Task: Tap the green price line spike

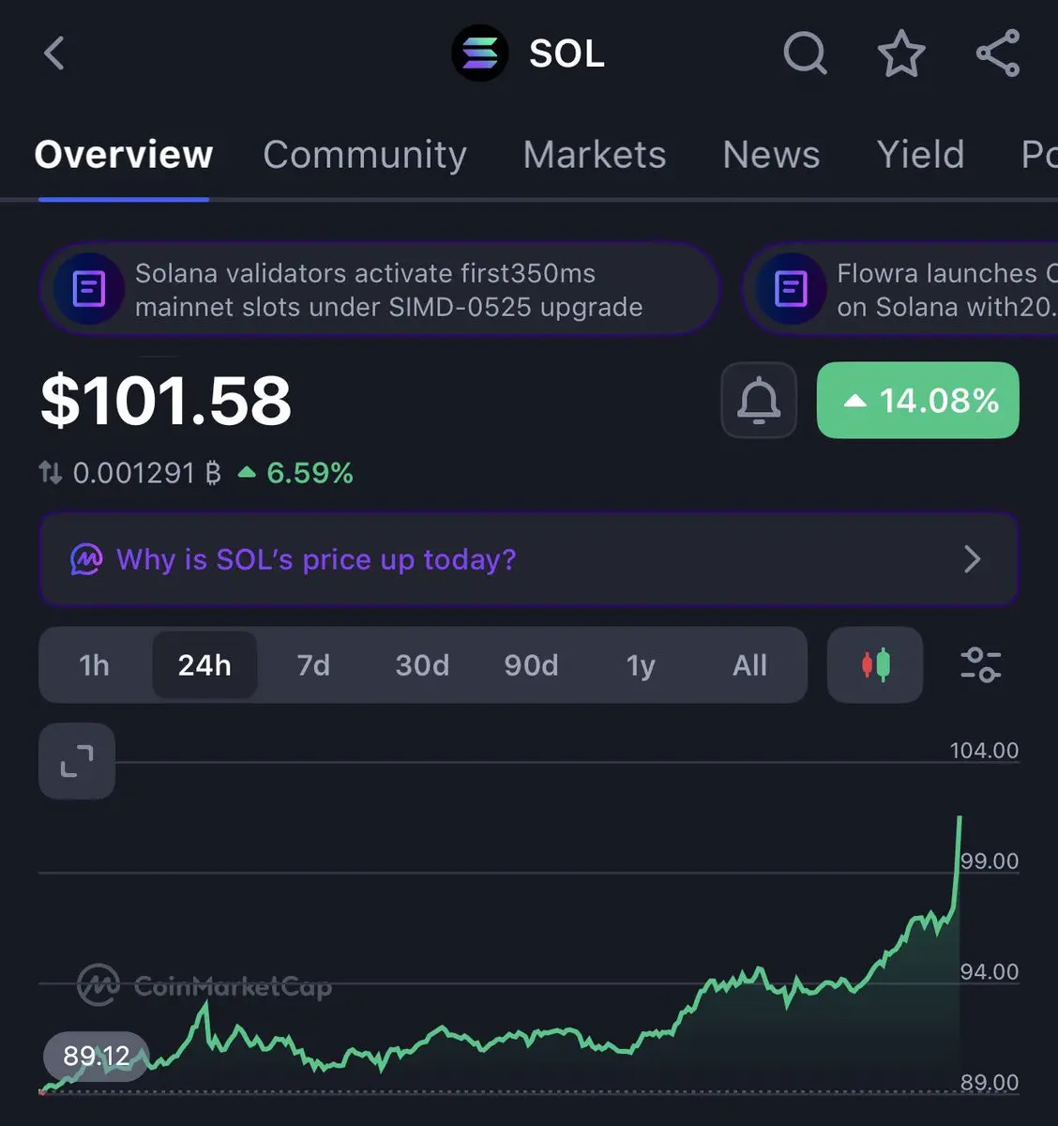Action: (958, 859)
